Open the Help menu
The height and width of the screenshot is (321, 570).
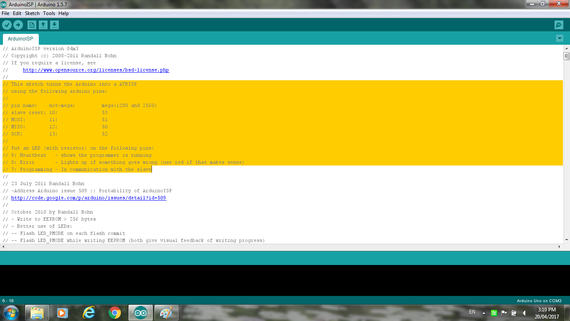63,13
